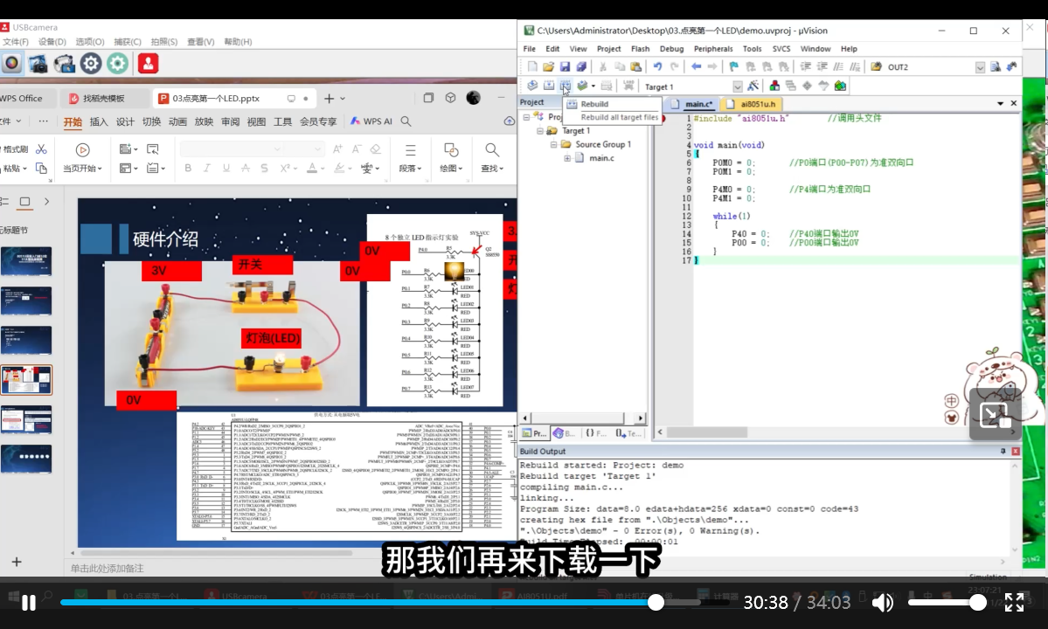Open the Pack Installer icon
This screenshot has width=1048, height=629.
840,86
